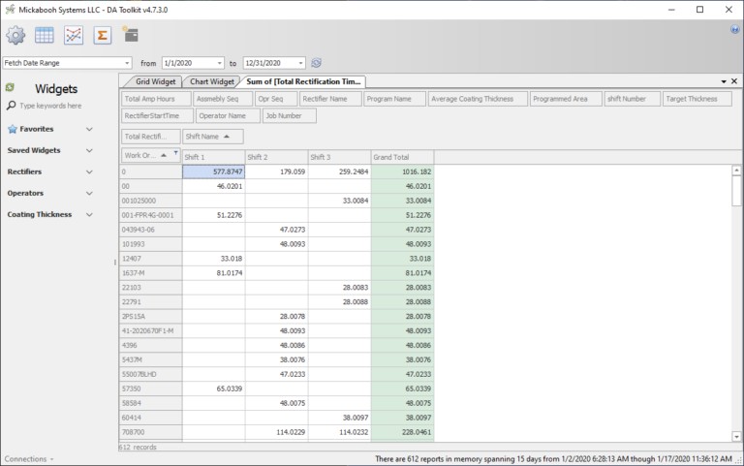Click the refresh date range icon
Screen dimensions: 744x466
pyautogui.click(x=316, y=63)
